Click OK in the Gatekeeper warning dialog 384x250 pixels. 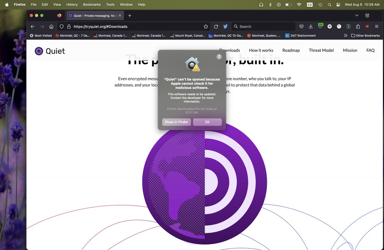pos(207,122)
